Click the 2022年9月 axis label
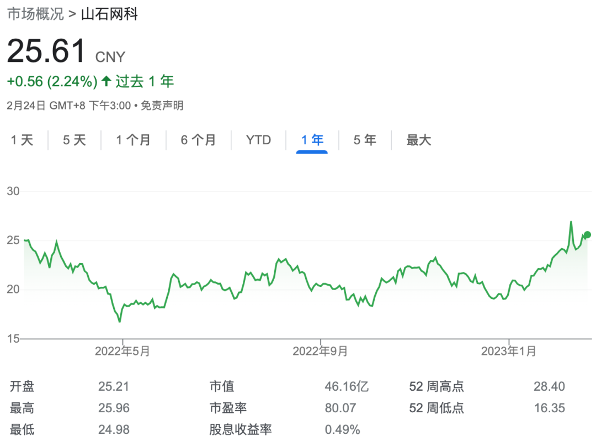 point(320,351)
